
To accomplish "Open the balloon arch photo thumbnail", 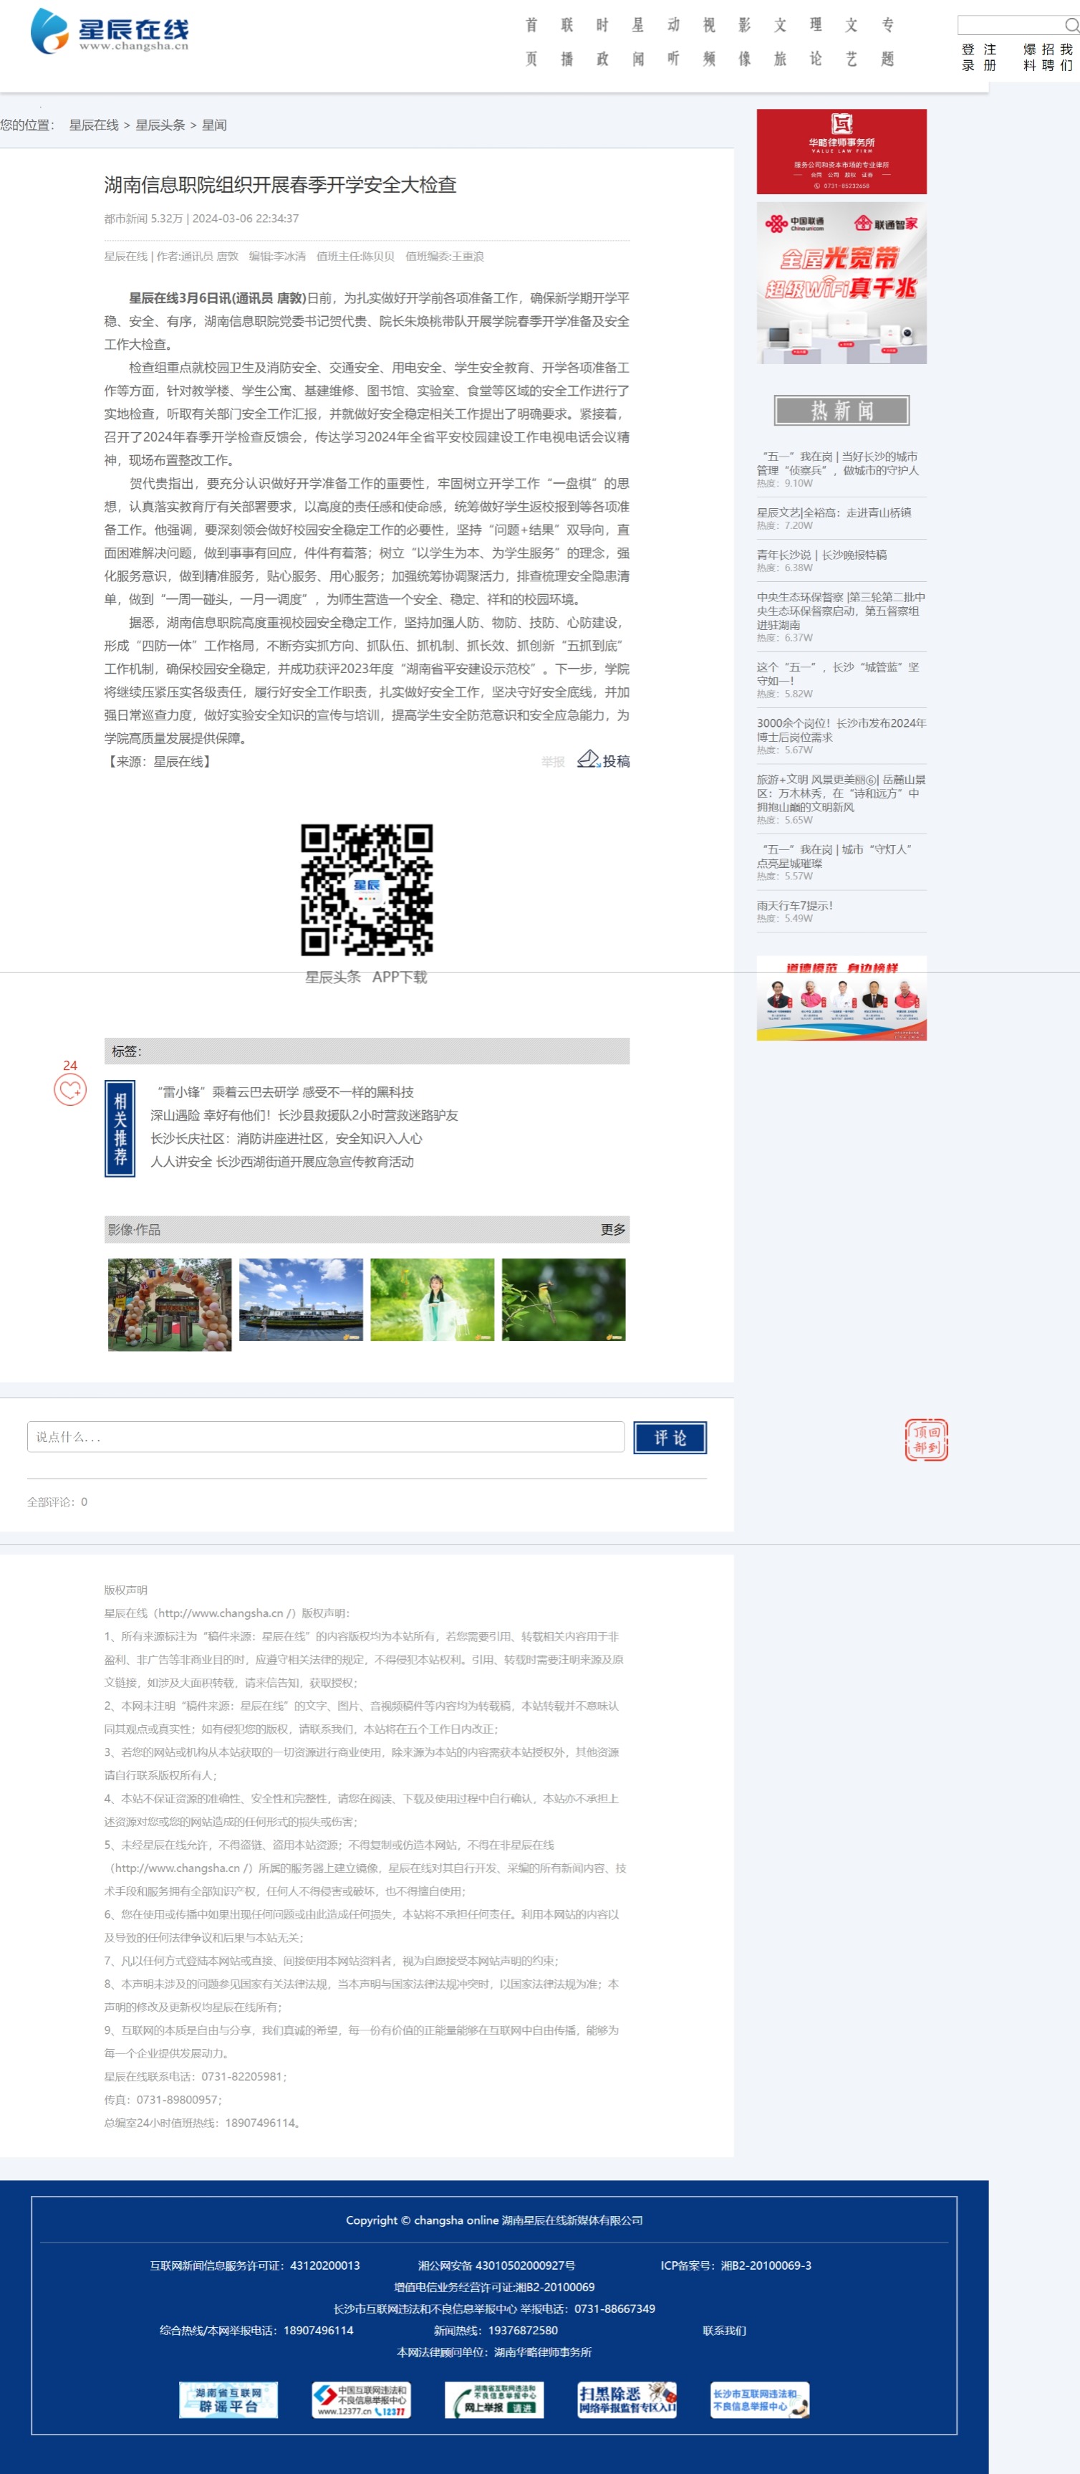I will tap(170, 1304).
